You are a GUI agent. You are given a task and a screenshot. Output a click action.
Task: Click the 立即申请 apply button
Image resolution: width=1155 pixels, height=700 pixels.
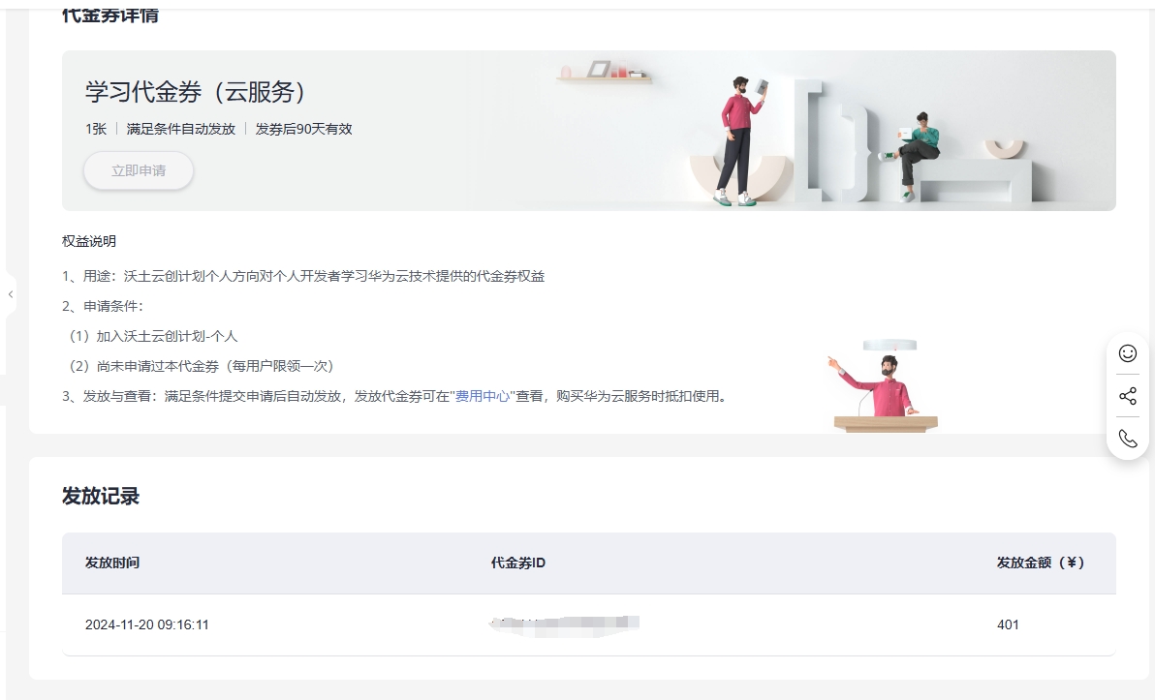coord(139,170)
